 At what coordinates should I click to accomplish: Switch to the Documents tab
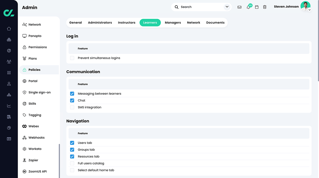point(215,23)
